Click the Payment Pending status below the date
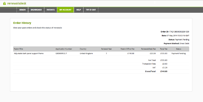Viewport: 203px width, 102px height. pos(182,40)
